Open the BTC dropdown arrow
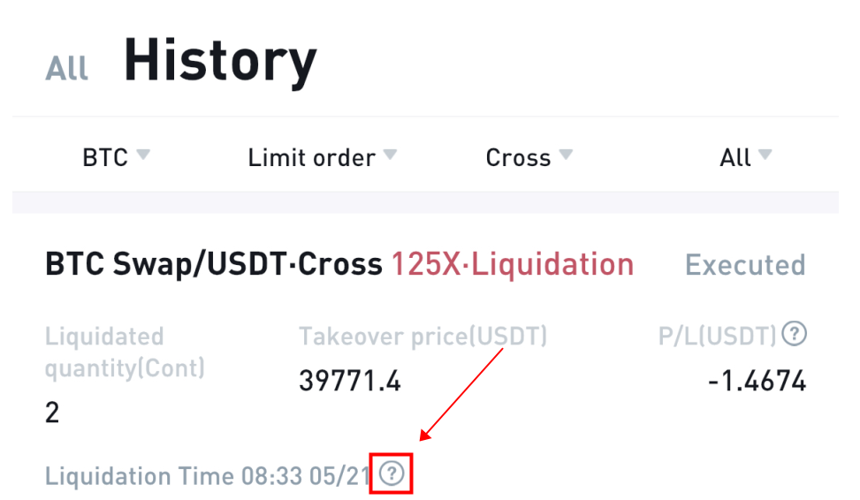860x500 pixels. [x=143, y=155]
